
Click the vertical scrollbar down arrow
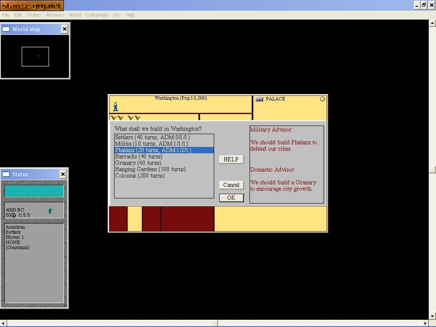point(433,316)
